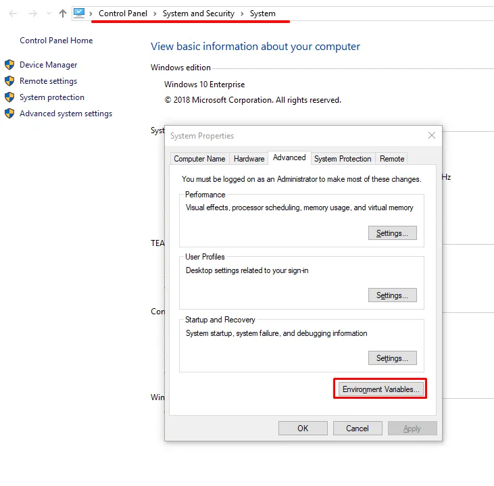Confirm with OK button
The height and width of the screenshot is (486, 494).
click(x=303, y=428)
